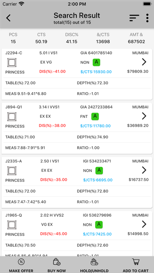
Task: Tap the Search Result title
Action: click(x=77, y=16)
